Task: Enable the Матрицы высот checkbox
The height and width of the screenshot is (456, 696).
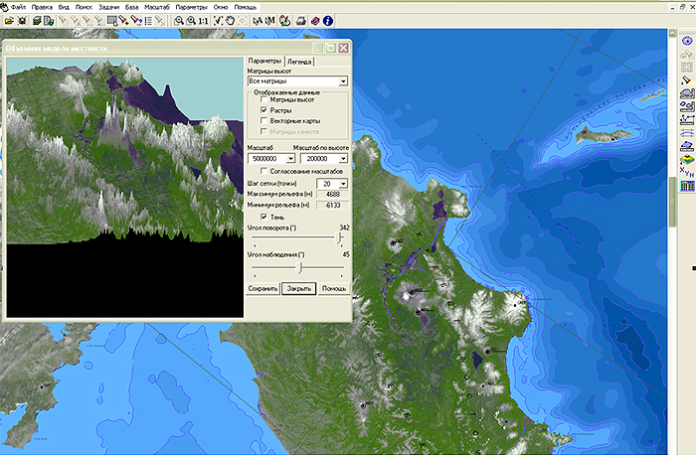Action: (x=263, y=100)
